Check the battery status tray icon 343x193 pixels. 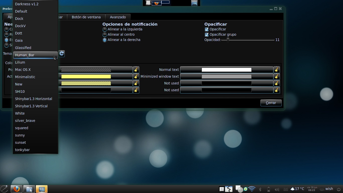[x=268, y=189]
